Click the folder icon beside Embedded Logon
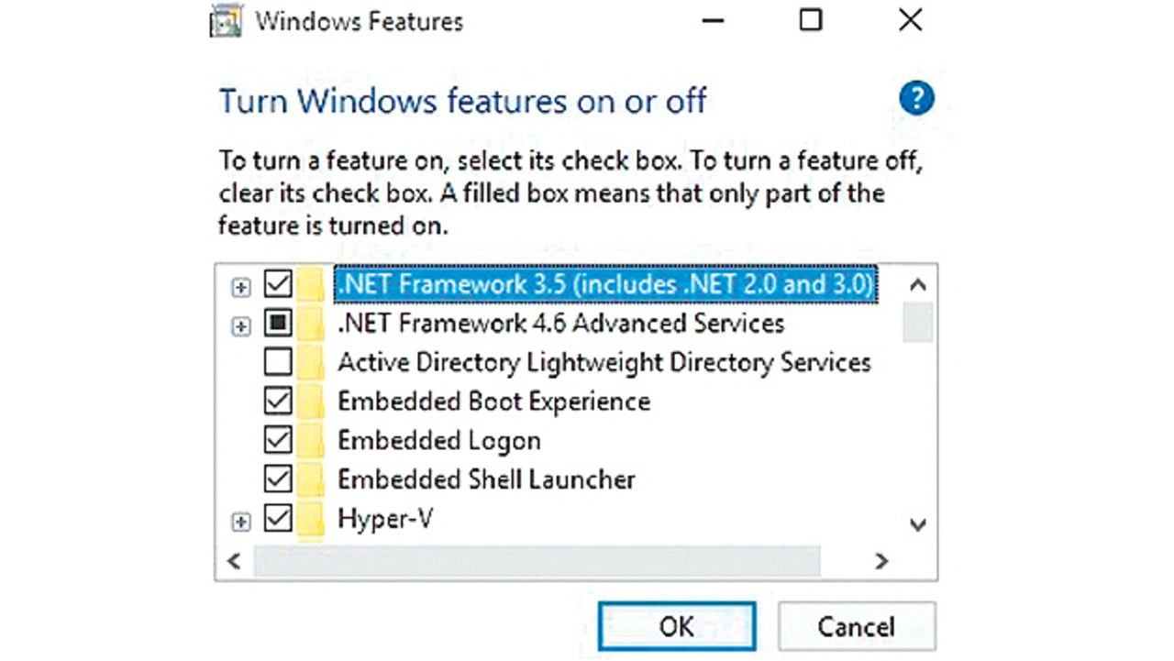This screenshot has height=661, width=1174. pos(313,441)
